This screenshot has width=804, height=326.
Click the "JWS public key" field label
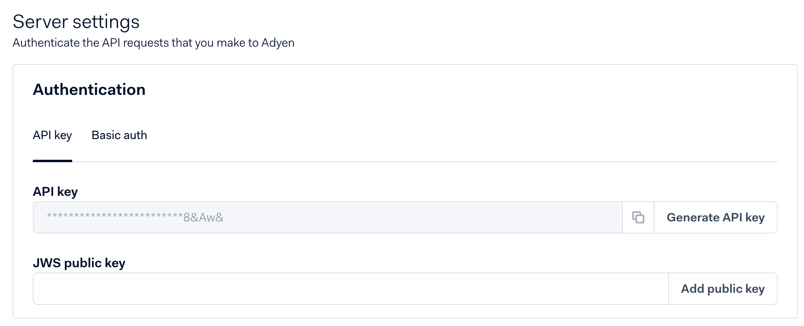[x=79, y=263]
